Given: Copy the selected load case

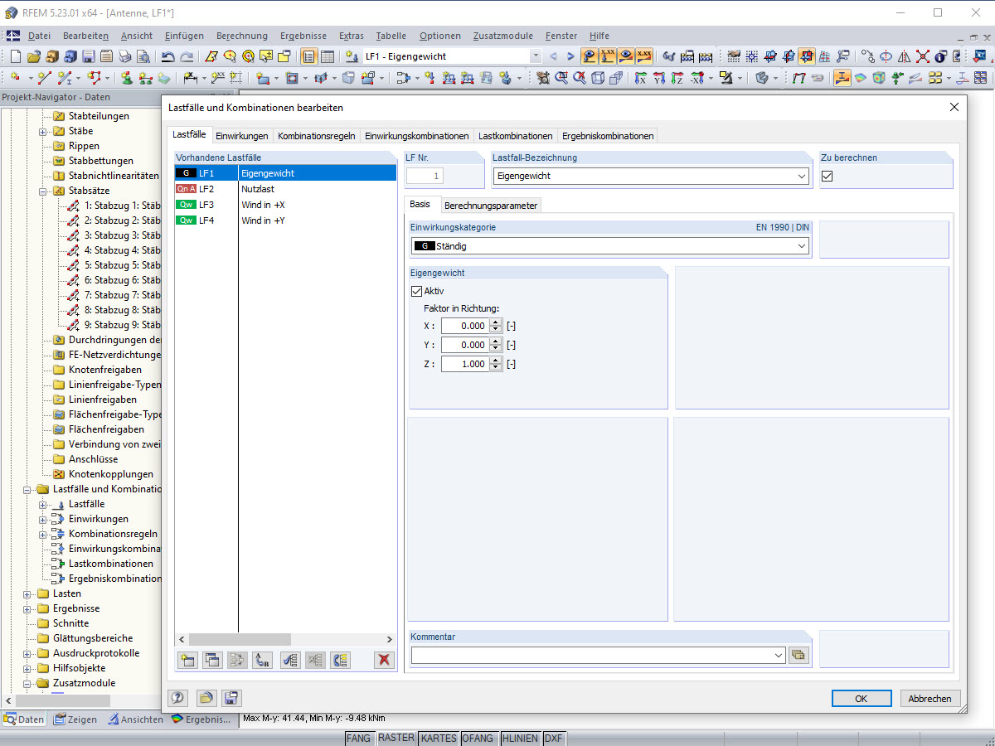Looking at the screenshot, I should pyautogui.click(x=211, y=660).
